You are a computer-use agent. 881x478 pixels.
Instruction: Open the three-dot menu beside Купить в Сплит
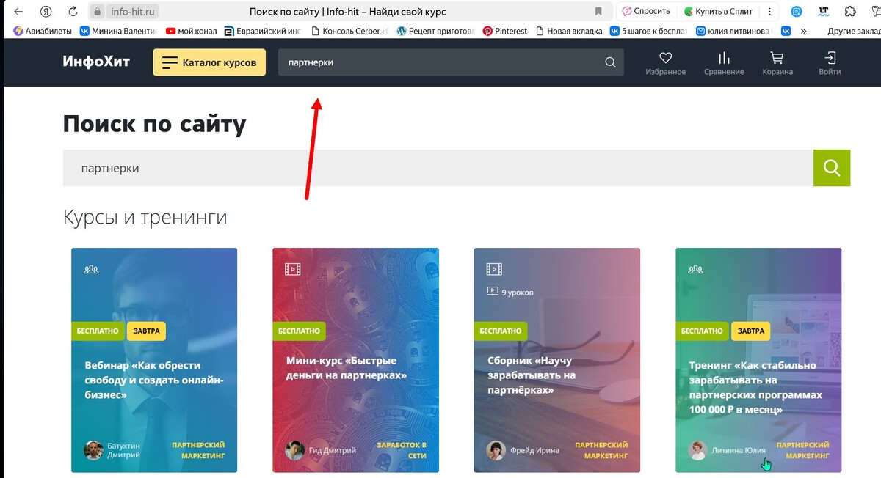tap(768, 12)
